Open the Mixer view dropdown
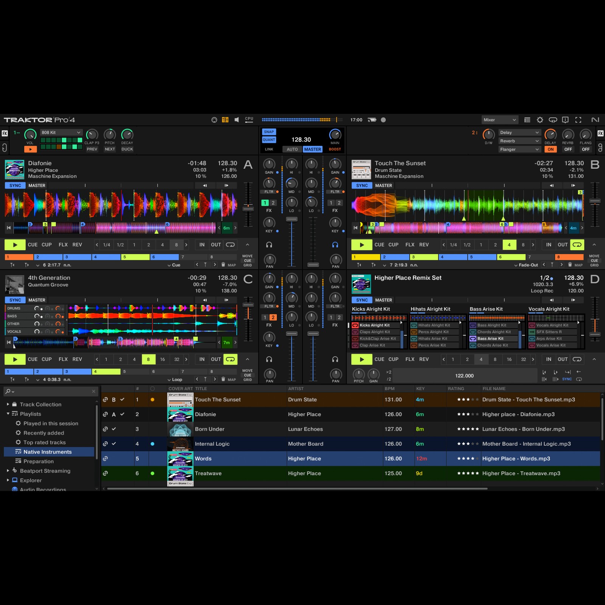 (500, 119)
